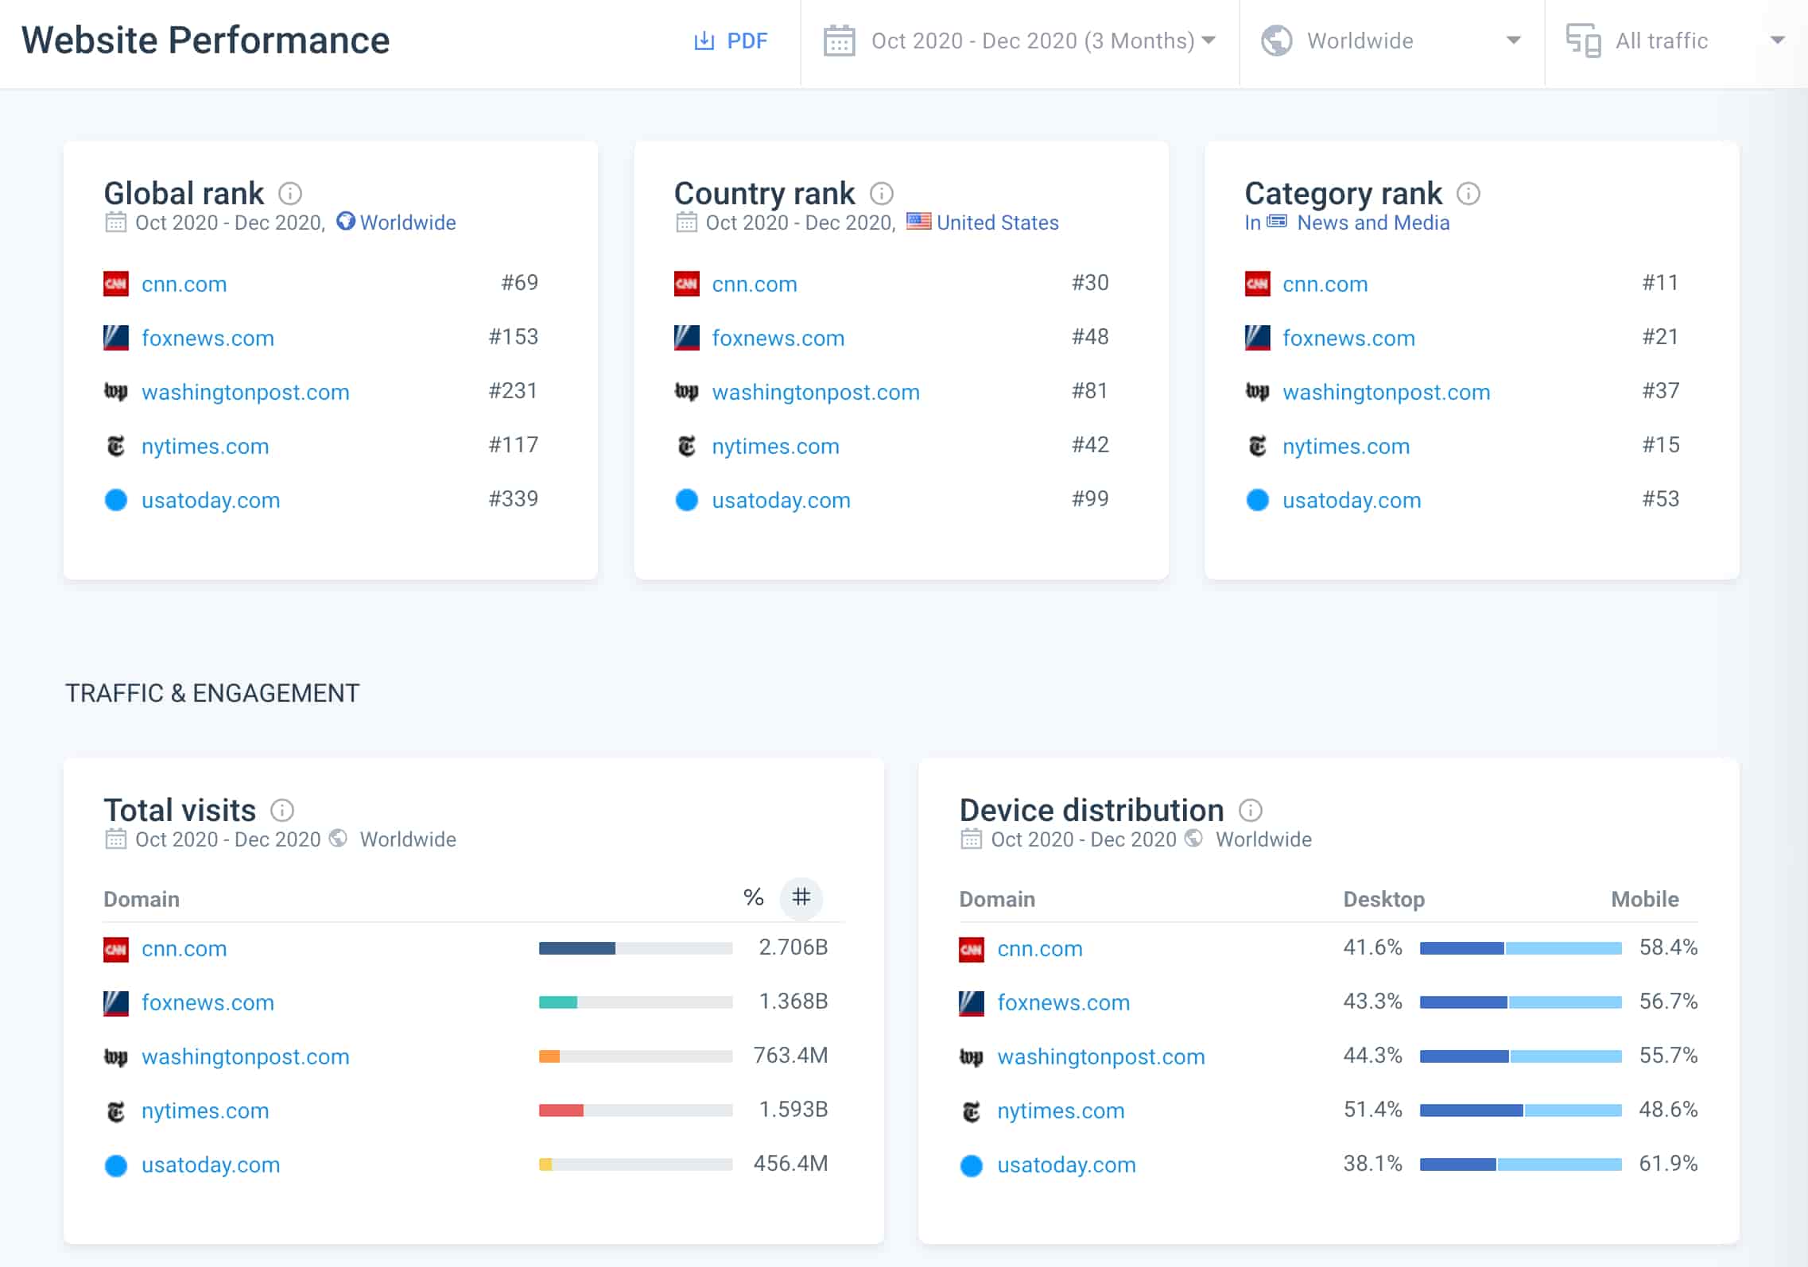
Task: Click the United States link under Country rank
Action: tap(997, 223)
